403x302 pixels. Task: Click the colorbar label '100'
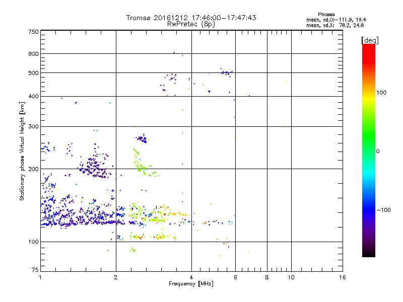coord(381,93)
